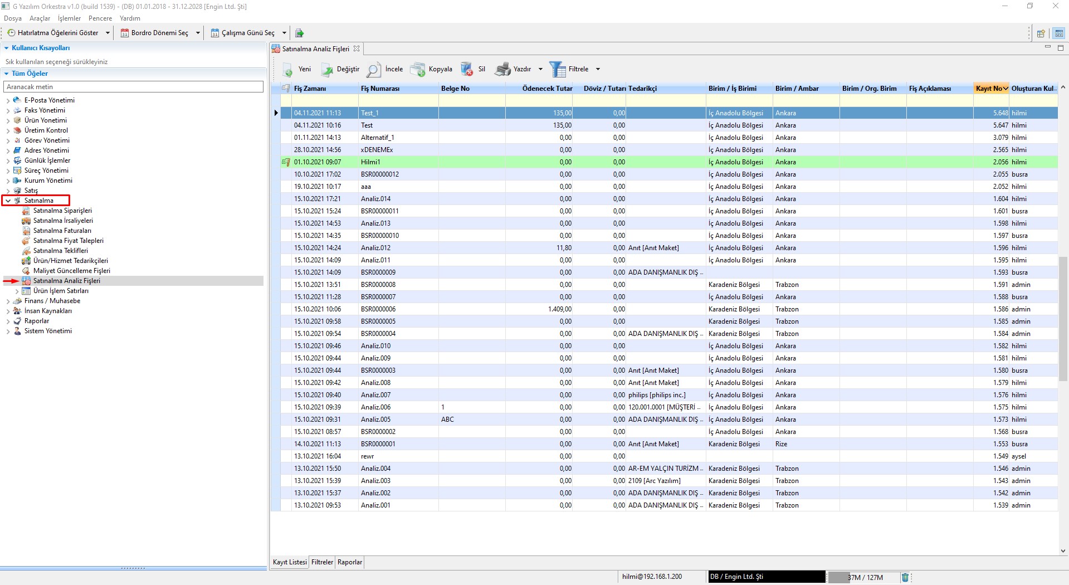Open the İşlemler menu
The image size is (1069, 585).
point(69,18)
